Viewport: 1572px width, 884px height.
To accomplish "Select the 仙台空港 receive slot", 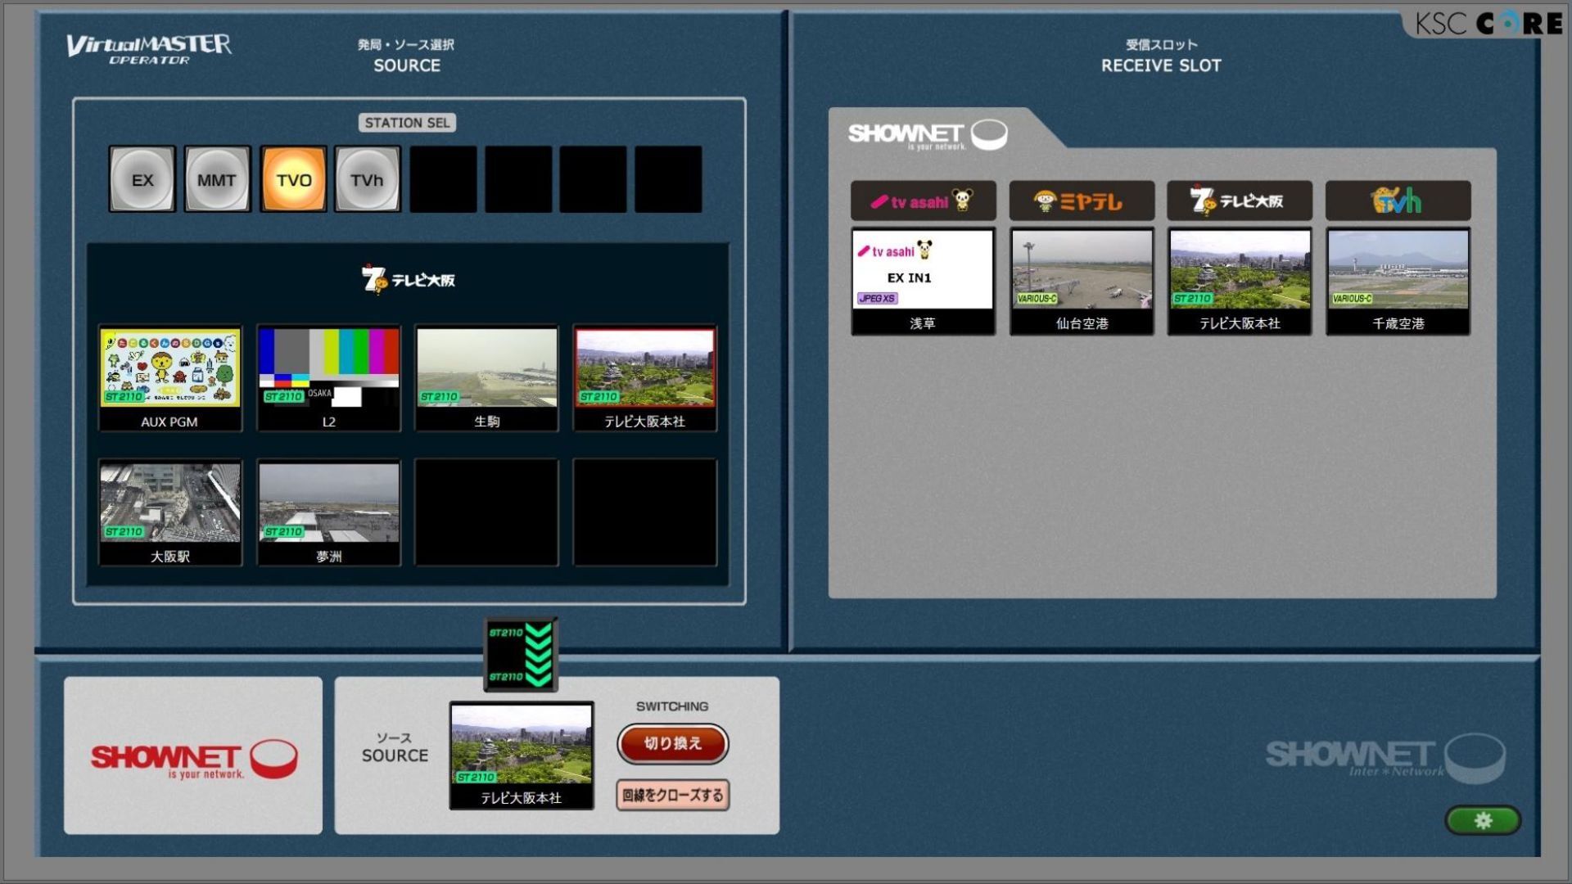I will [x=1082, y=282].
